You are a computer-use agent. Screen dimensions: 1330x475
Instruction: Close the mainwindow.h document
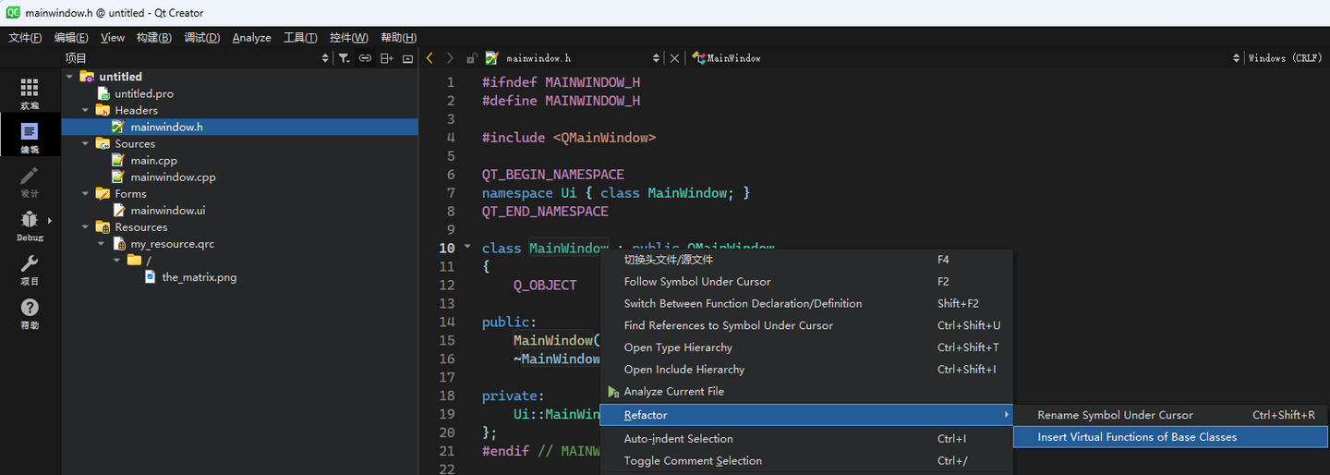(674, 58)
